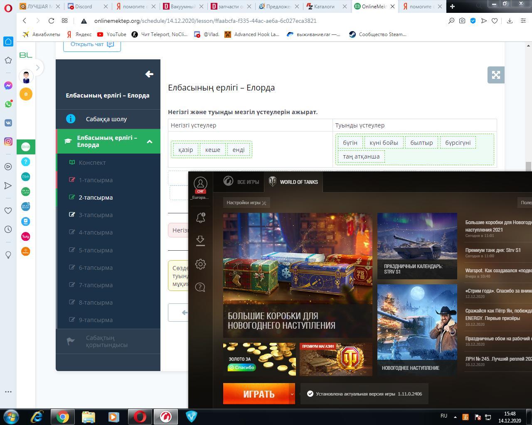Viewport: 532px width, 425px height.
Task: Click the fullscreen expand icon on lesson
Action: tap(496, 75)
